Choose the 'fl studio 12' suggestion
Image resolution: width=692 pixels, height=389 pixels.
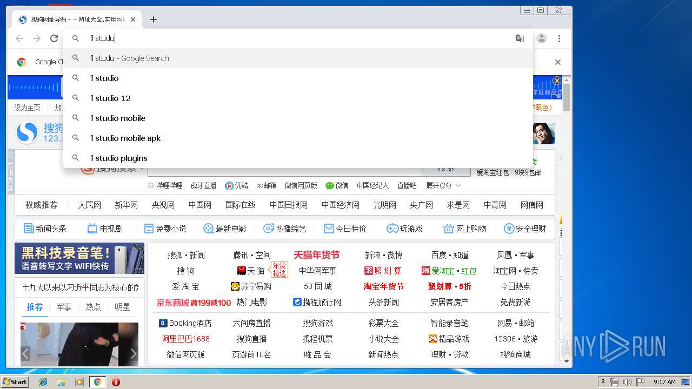[298, 98]
